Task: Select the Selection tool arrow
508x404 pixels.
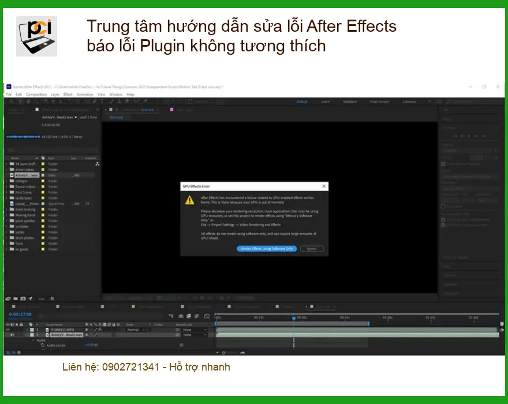Action: click(x=21, y=102)
